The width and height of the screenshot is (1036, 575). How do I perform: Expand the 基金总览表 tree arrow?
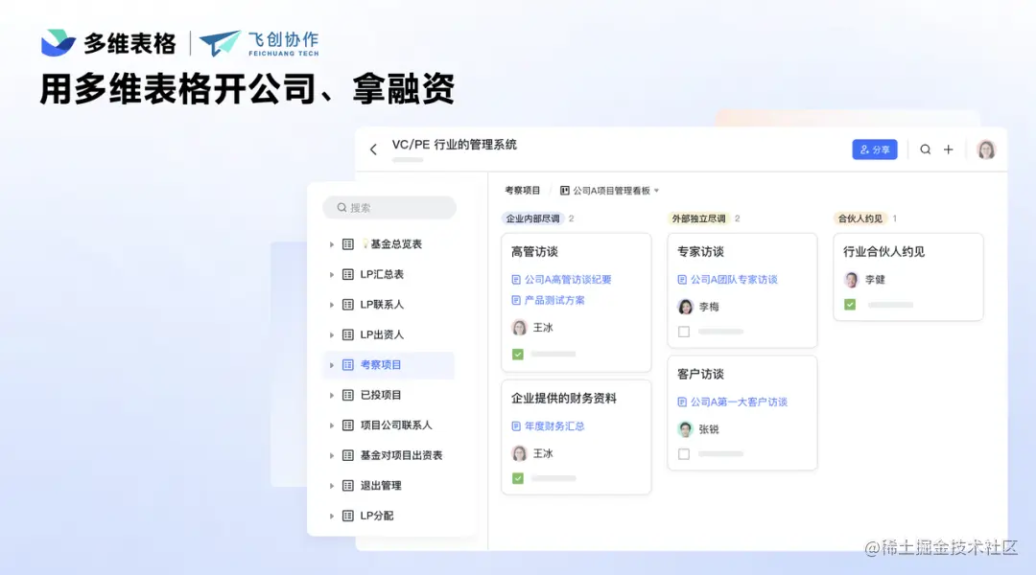coord(332,244)
